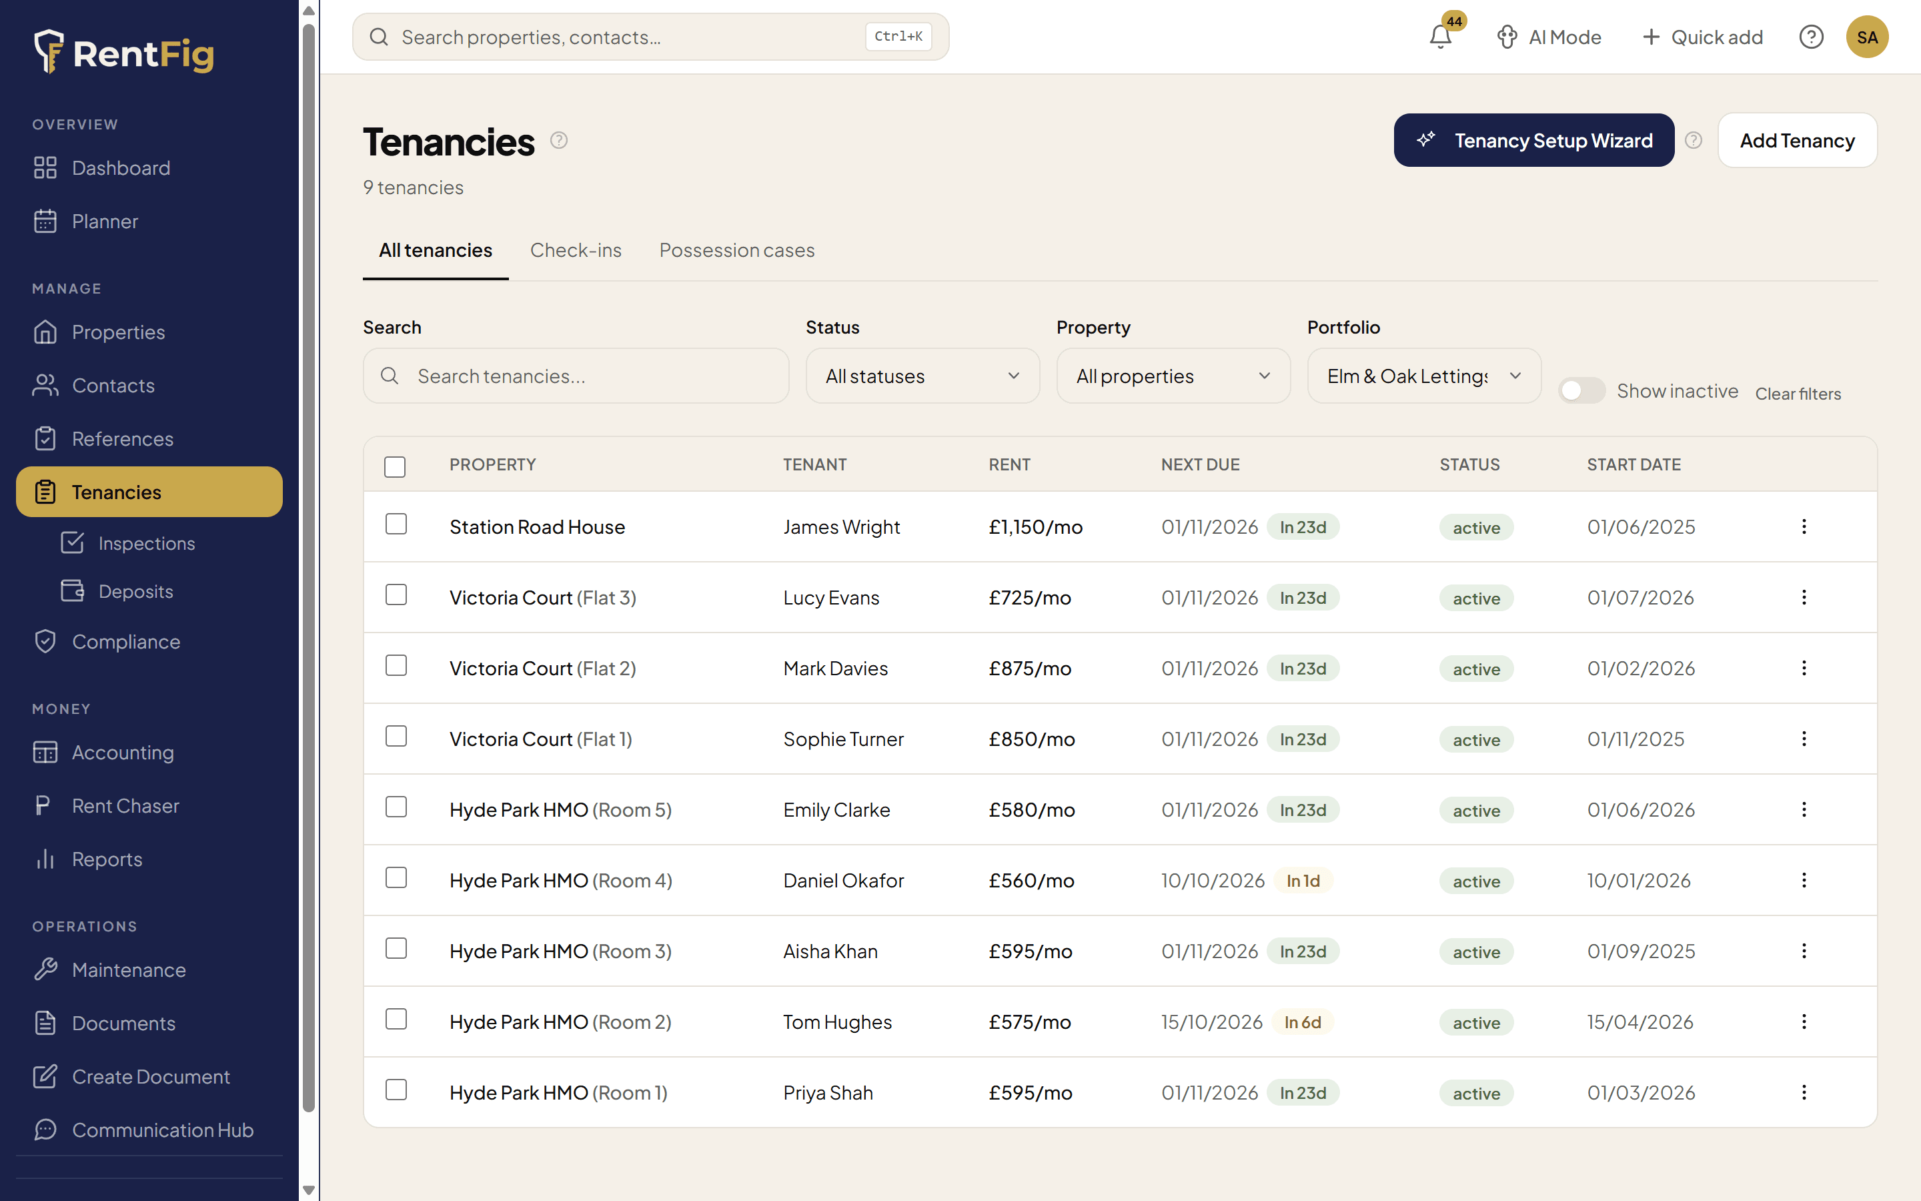Click the Accounting table icon

tap(45, 752)
